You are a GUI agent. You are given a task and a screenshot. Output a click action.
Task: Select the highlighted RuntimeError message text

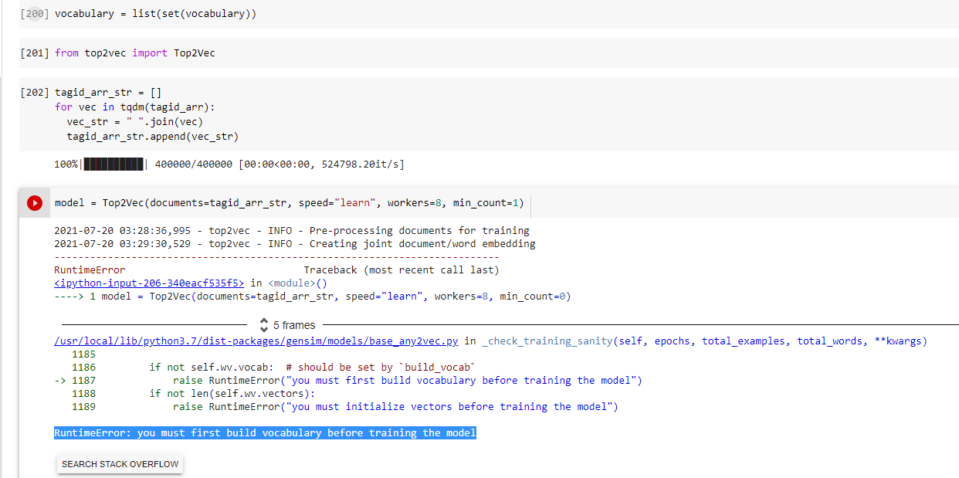pos(265,432)
